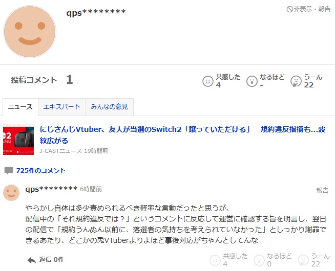
Task: Click the speech bubble icon beside 725件のコメント
Action: tap(9, 171)
